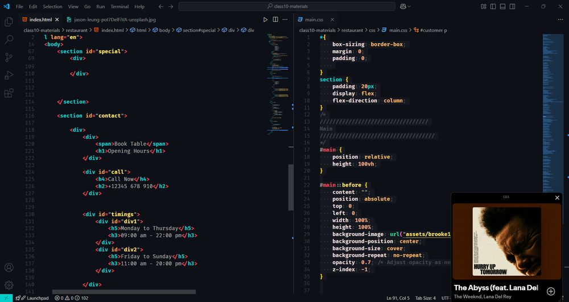The height and width of the screenshot is (302, 569).
Task: Click the horizontal scrollbar of index.html editor
Action: [x=123, y=292]
